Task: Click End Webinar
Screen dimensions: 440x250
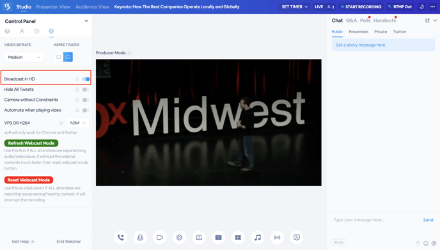Action: coord(68,241)
